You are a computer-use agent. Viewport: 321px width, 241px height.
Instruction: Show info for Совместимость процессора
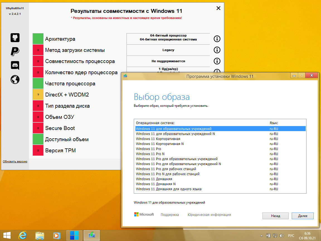tap(217, 61)
